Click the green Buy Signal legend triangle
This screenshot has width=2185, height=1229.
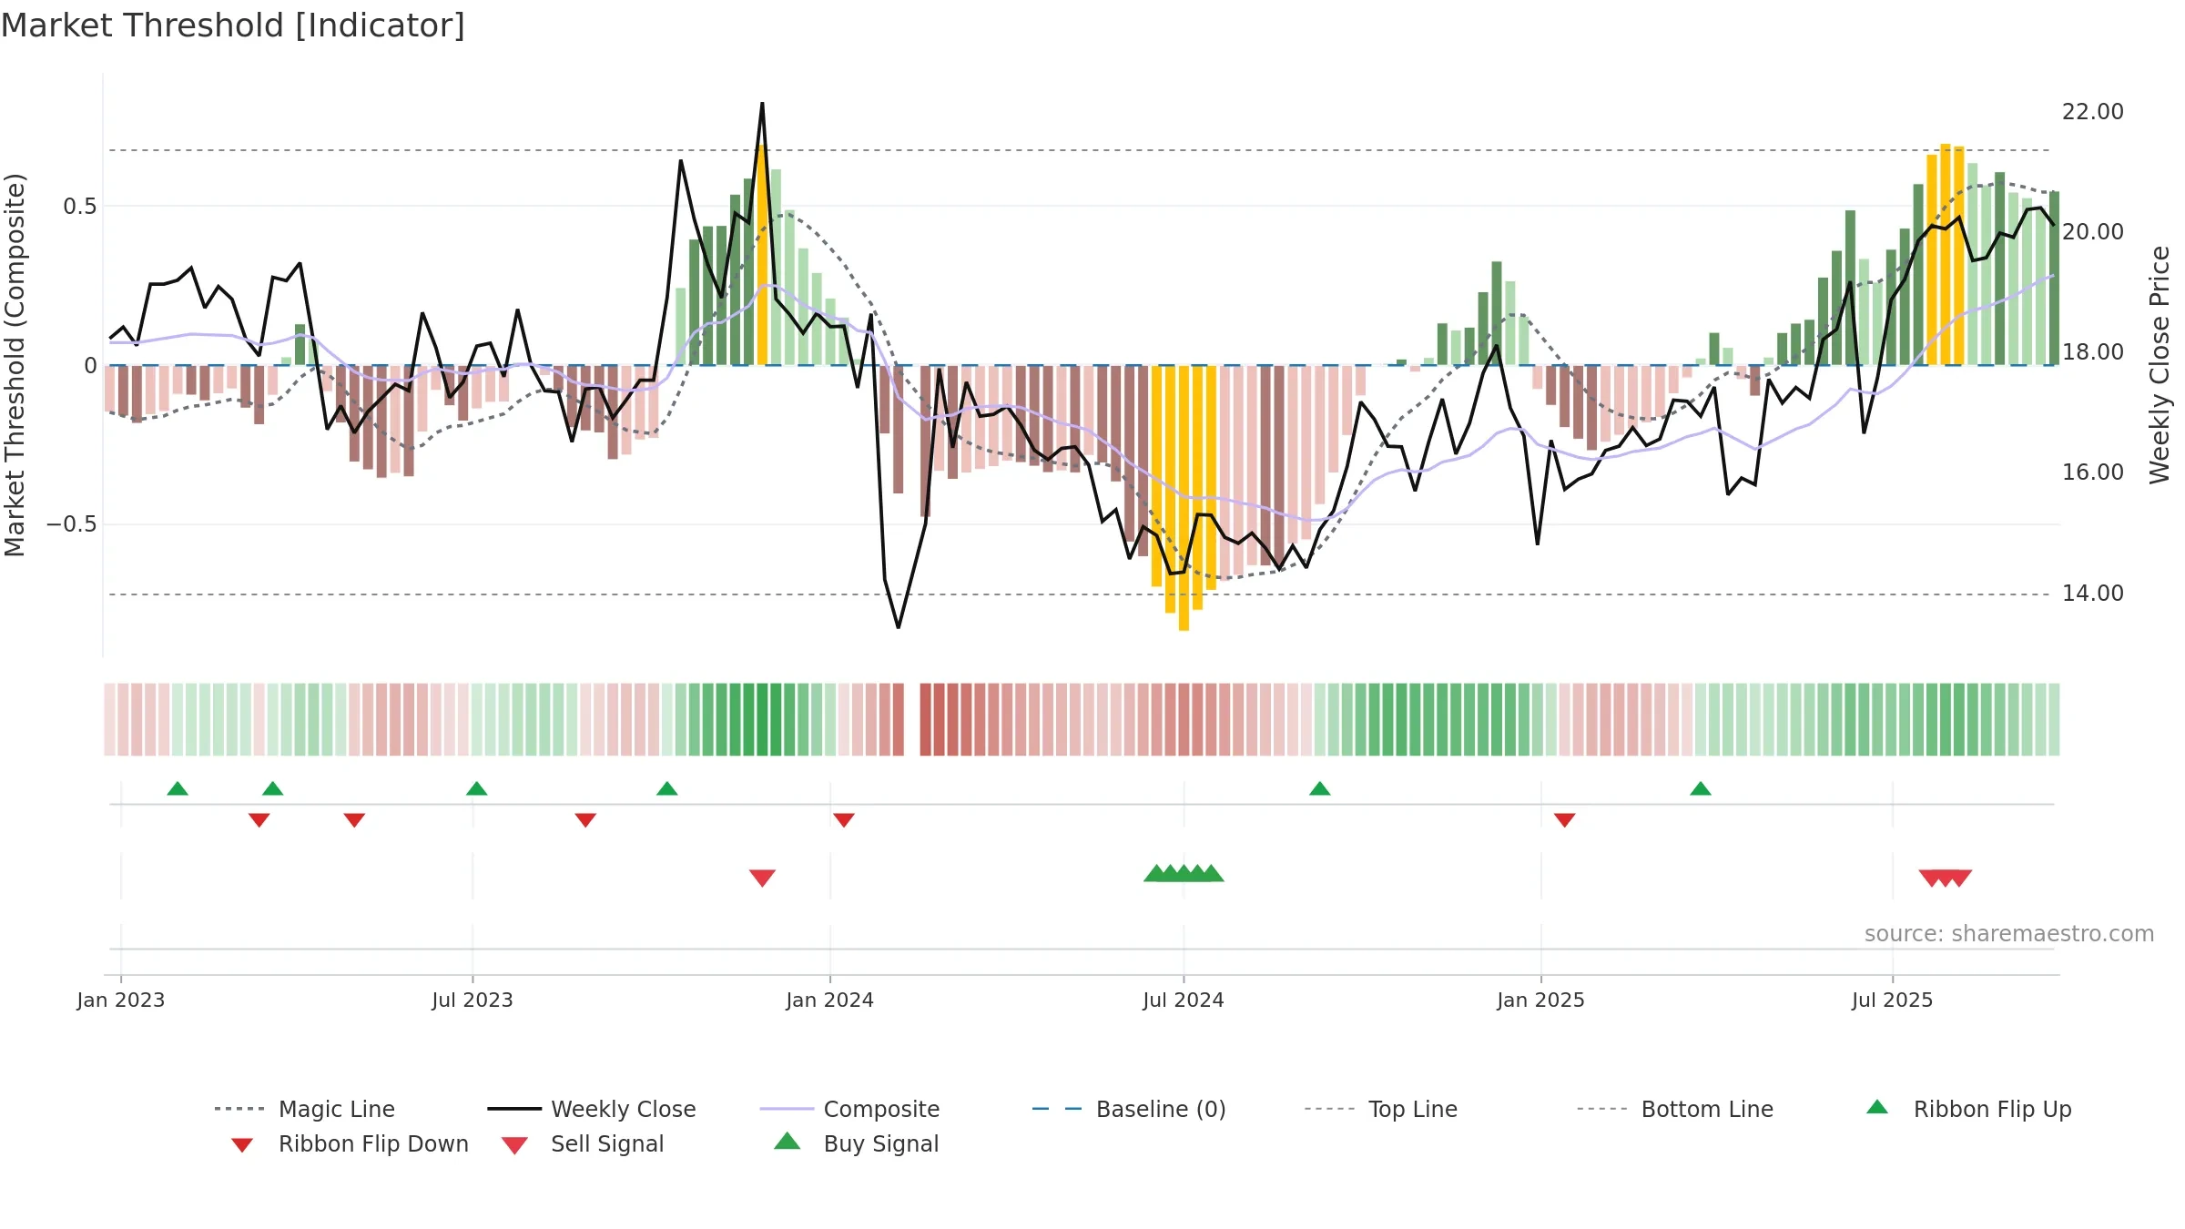tap(788, 1141)
